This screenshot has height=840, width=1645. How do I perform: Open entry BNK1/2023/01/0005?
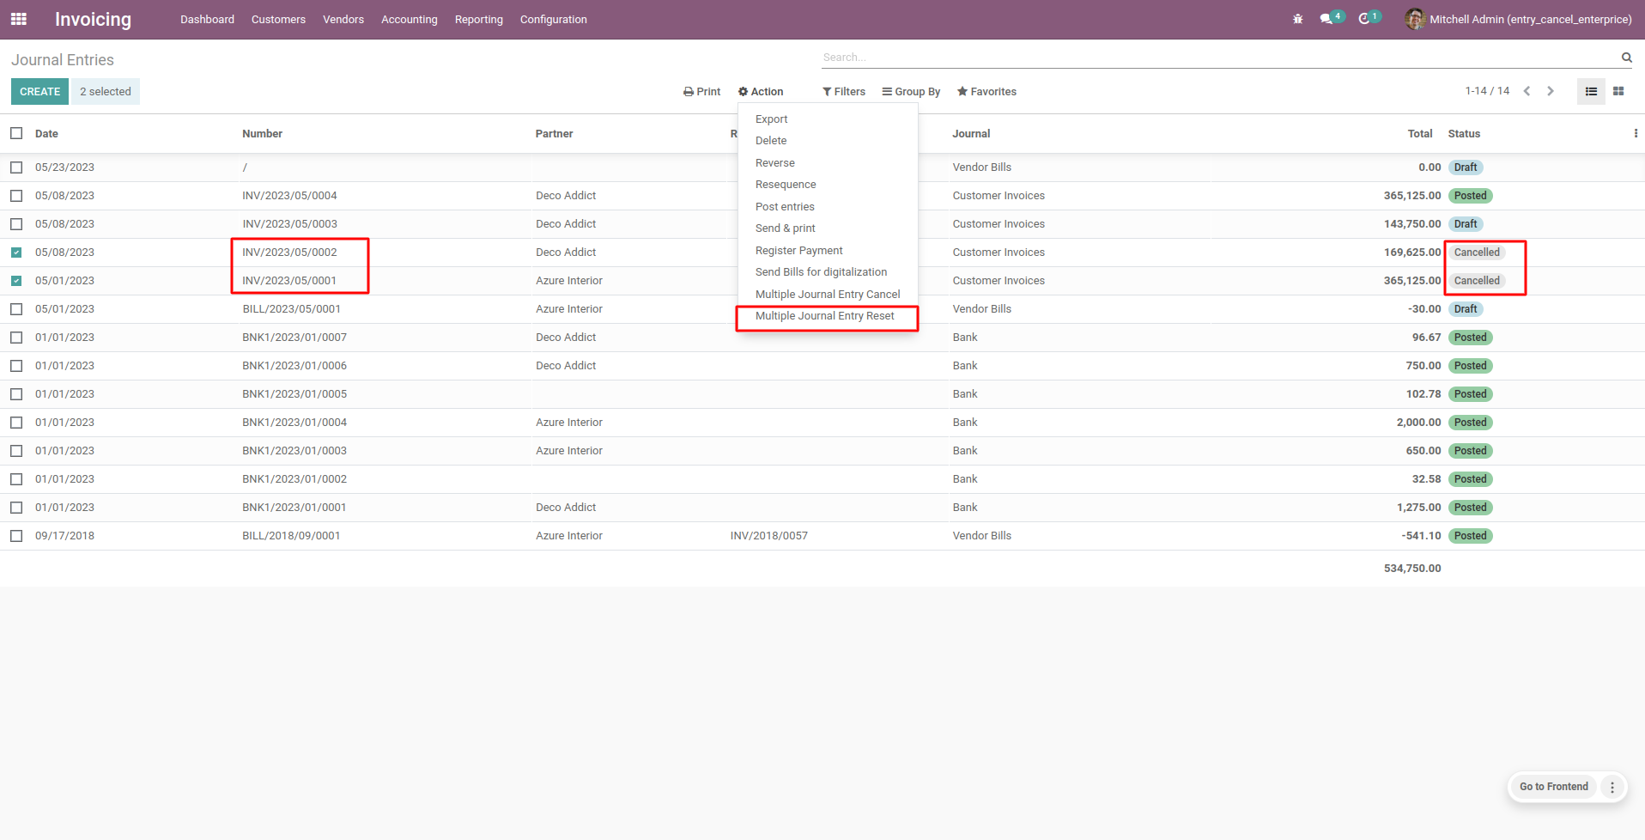[294, 394]
